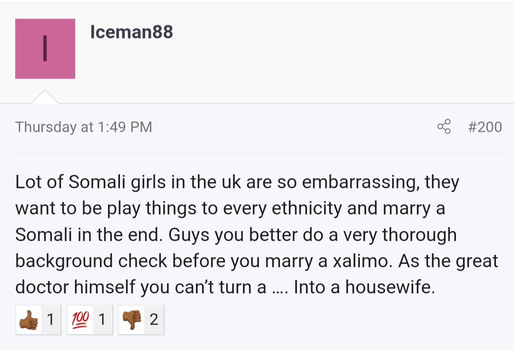
Task: Click the letter I inside the avatar
Action: (x=45, y=49)
